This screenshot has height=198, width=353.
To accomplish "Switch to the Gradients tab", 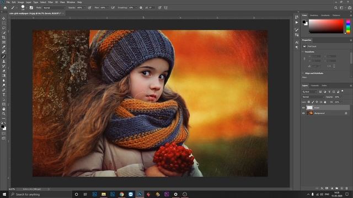I will click(x=325, y=15).
